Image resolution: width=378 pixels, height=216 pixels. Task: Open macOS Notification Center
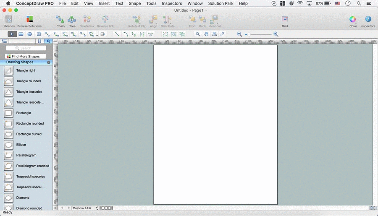click(368, 3)
